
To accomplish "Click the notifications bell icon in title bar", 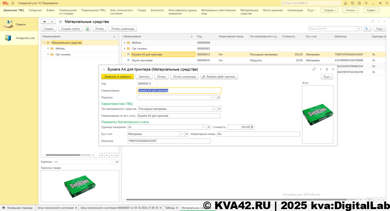I will [x=346, y=3].
